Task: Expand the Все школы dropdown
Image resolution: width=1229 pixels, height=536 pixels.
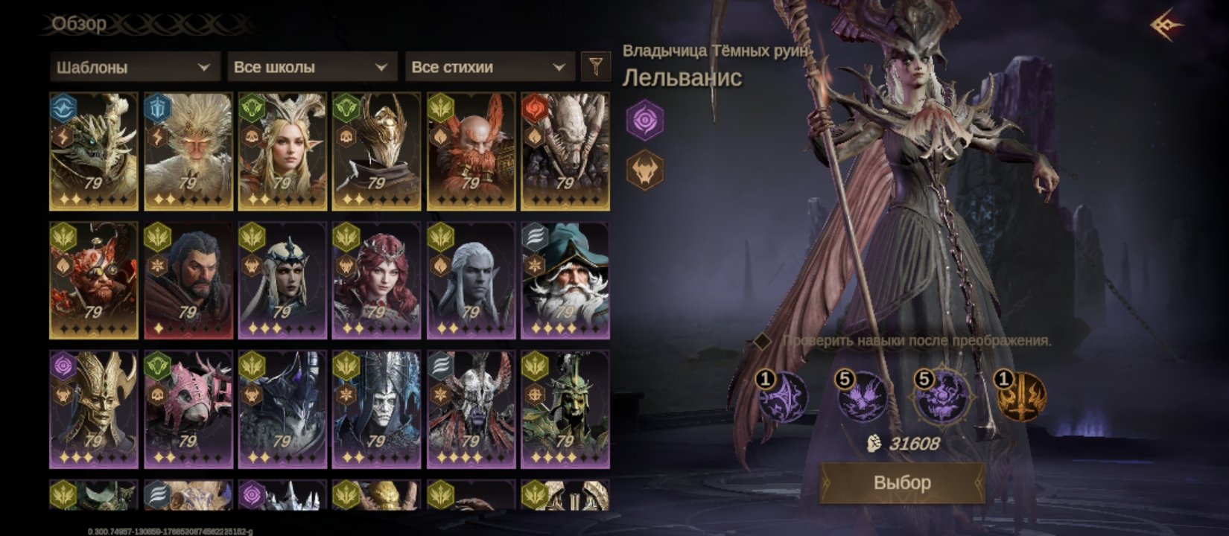Action: click(312, 67)
